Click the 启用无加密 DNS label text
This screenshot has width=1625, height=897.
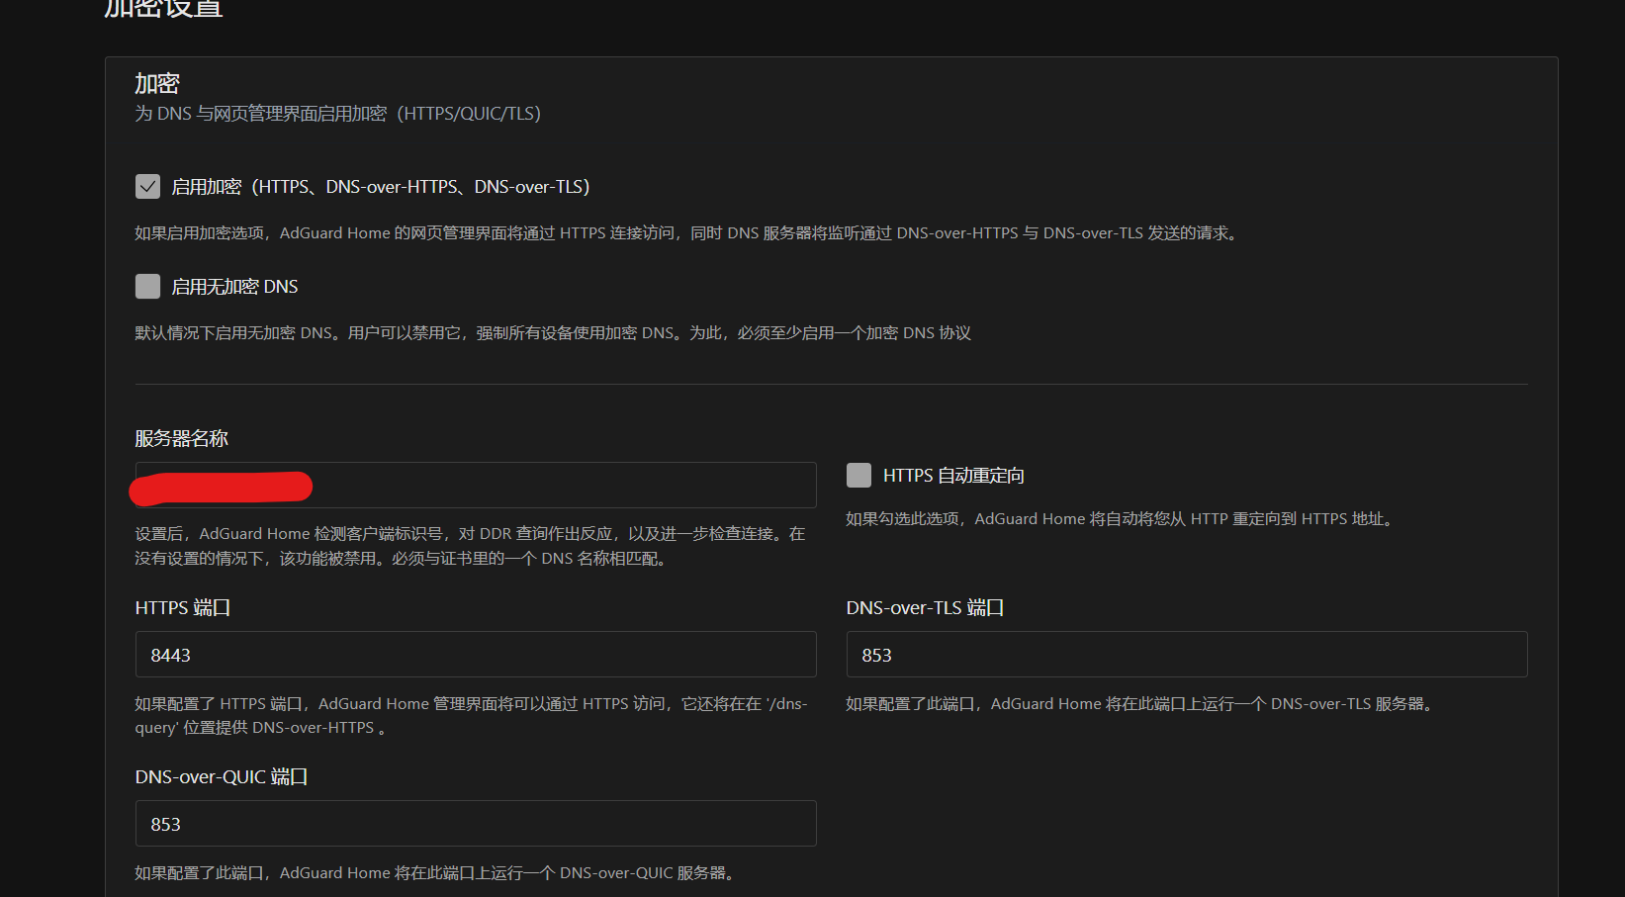[x=234, y=287]
